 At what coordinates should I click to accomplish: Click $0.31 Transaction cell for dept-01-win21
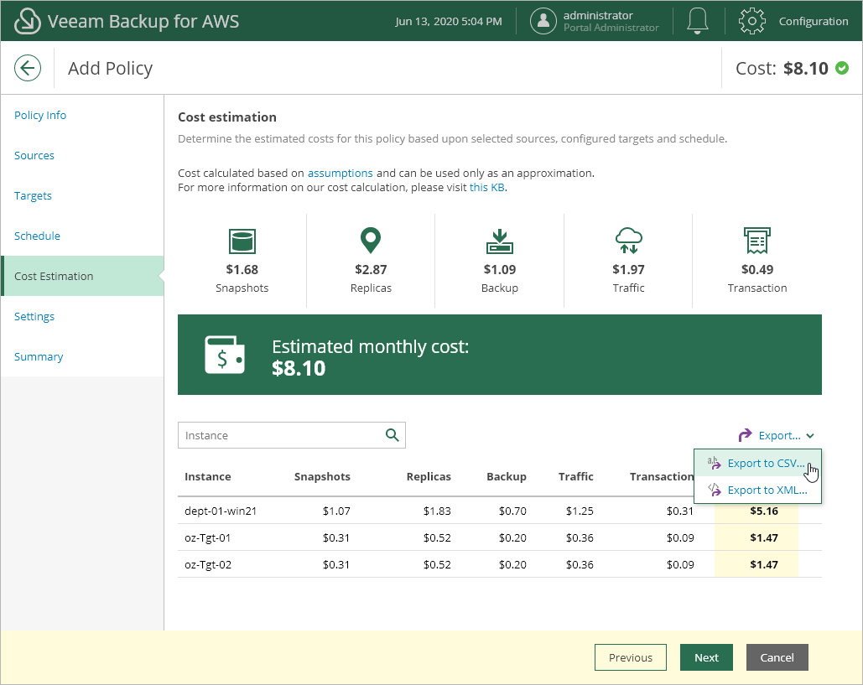tap(680, 511)
